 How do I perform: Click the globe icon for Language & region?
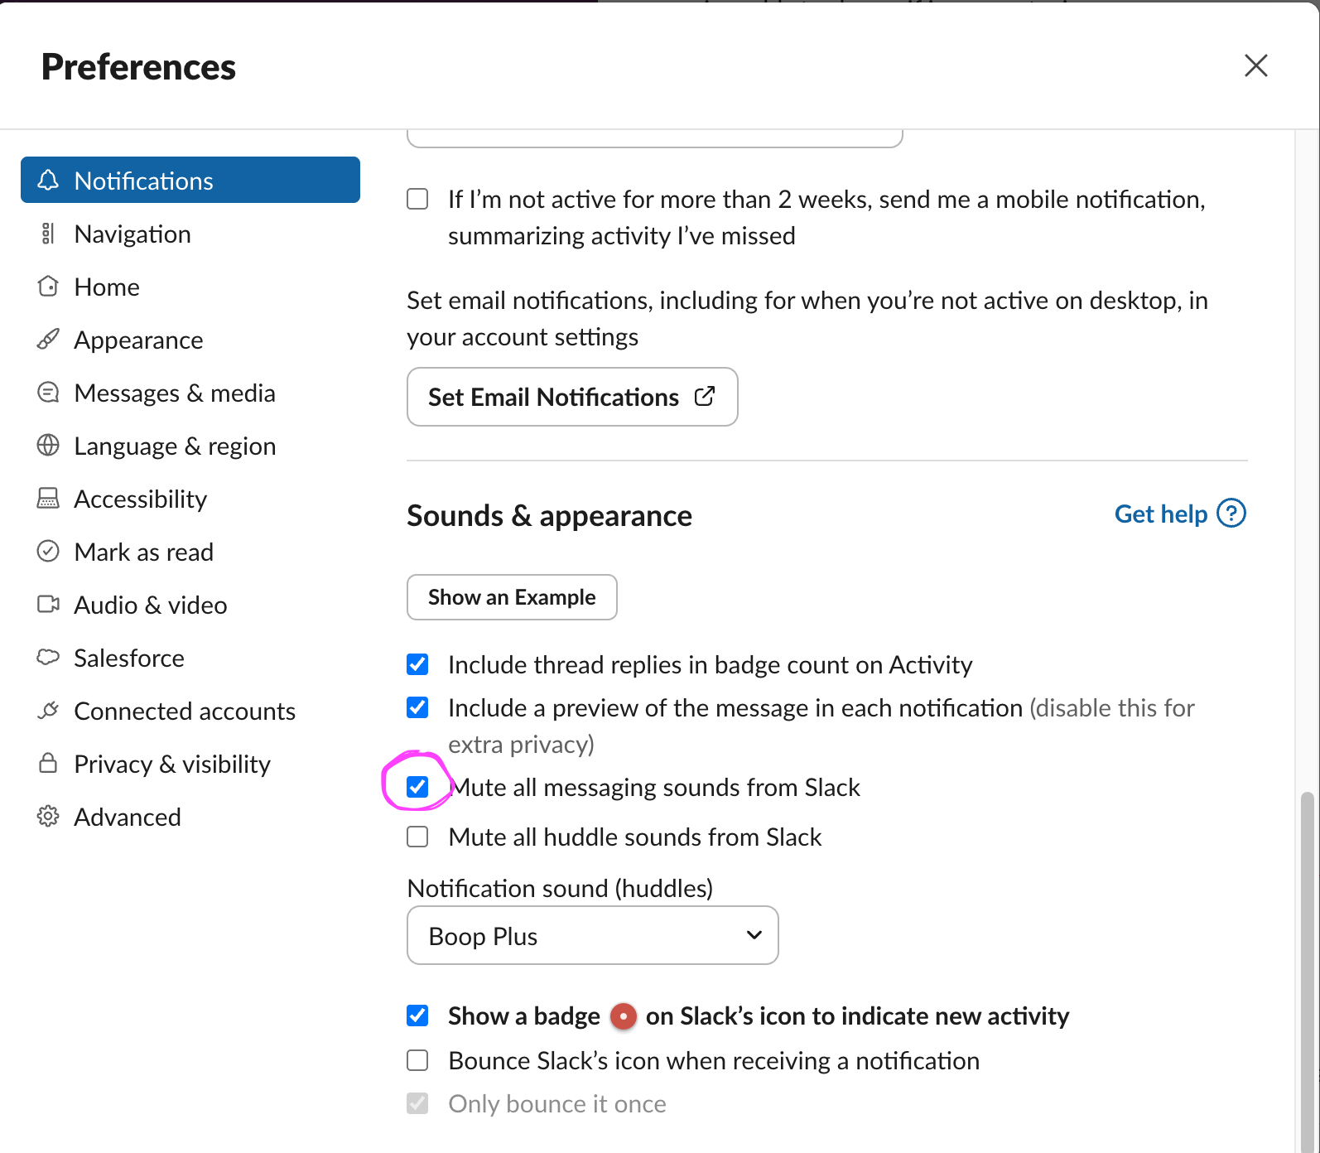[48, 446]
